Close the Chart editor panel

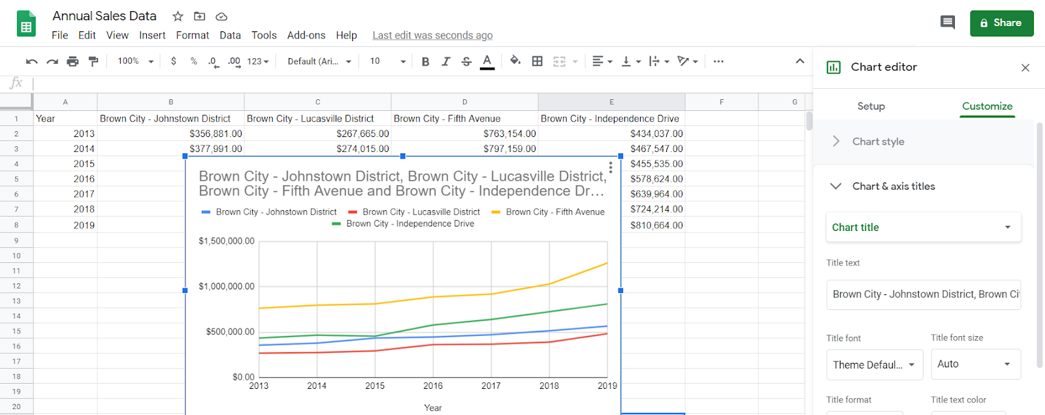click(x=1025, y=67)
